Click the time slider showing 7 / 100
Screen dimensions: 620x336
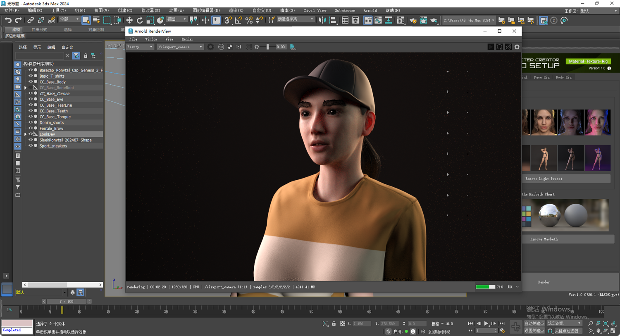[x=66, y=302]
